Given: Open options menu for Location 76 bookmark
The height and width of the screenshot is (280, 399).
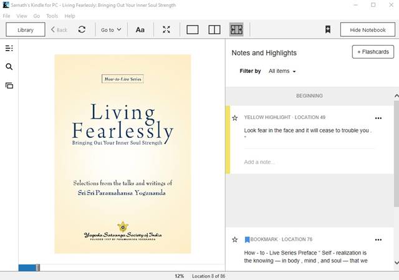Looking at the screenshot, I should pyautogui.click(x=378, y=240).
